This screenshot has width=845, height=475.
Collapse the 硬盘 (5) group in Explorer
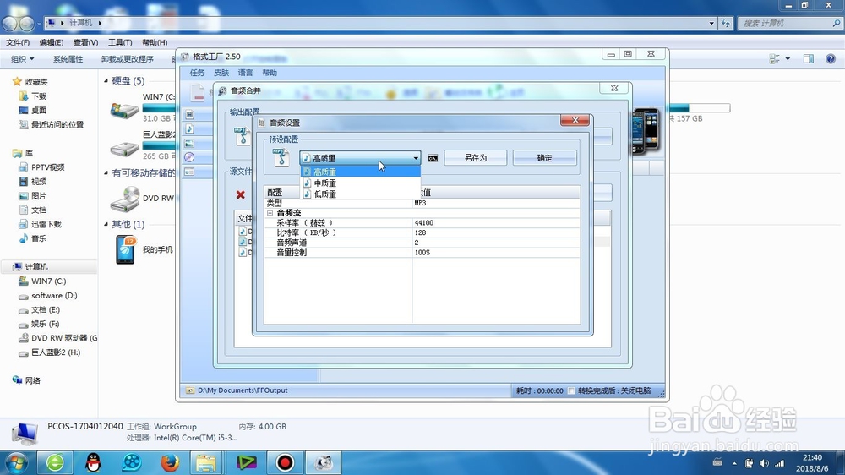106,81
